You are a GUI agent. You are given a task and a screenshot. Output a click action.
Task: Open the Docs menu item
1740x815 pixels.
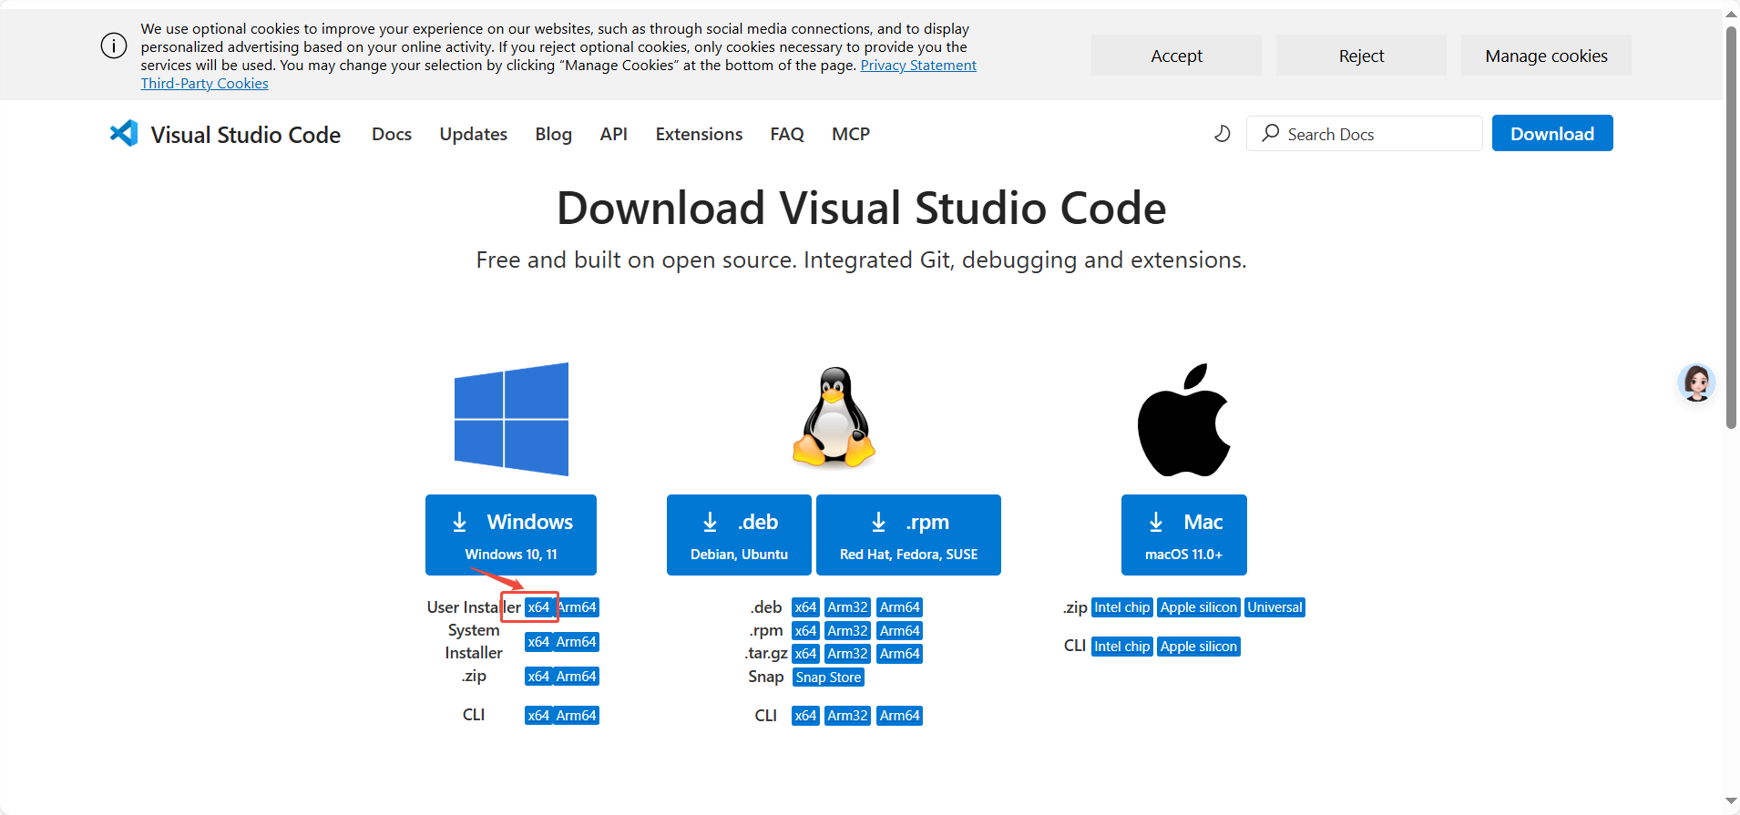[x=392, y=134]
